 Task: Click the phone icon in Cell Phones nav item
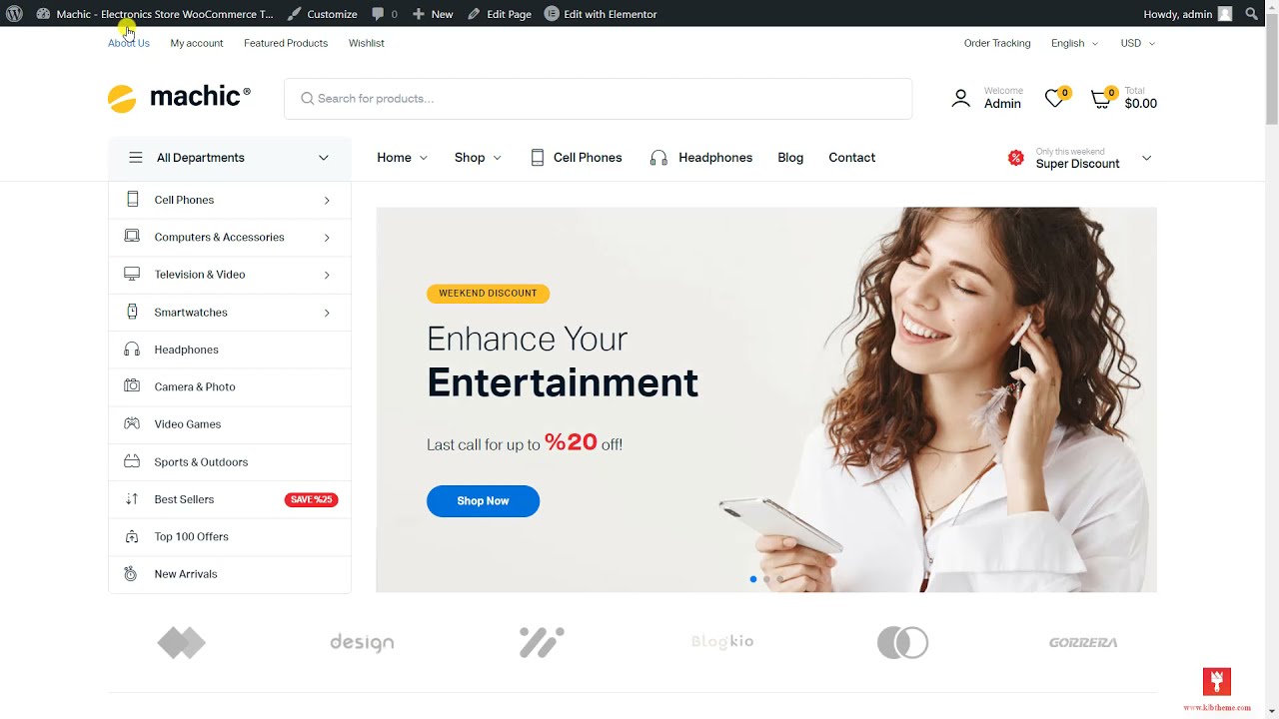(x=538, y=158)
